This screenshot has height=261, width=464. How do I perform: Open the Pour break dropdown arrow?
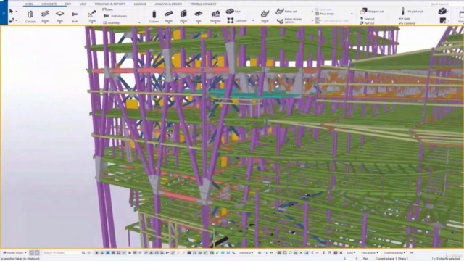(352, 14)
